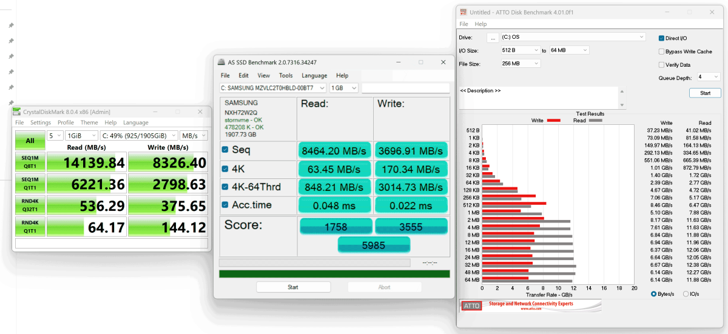Screen dimensions: 728x334
Task: Select Bytes/s radio button
Action: pos(654,294)
